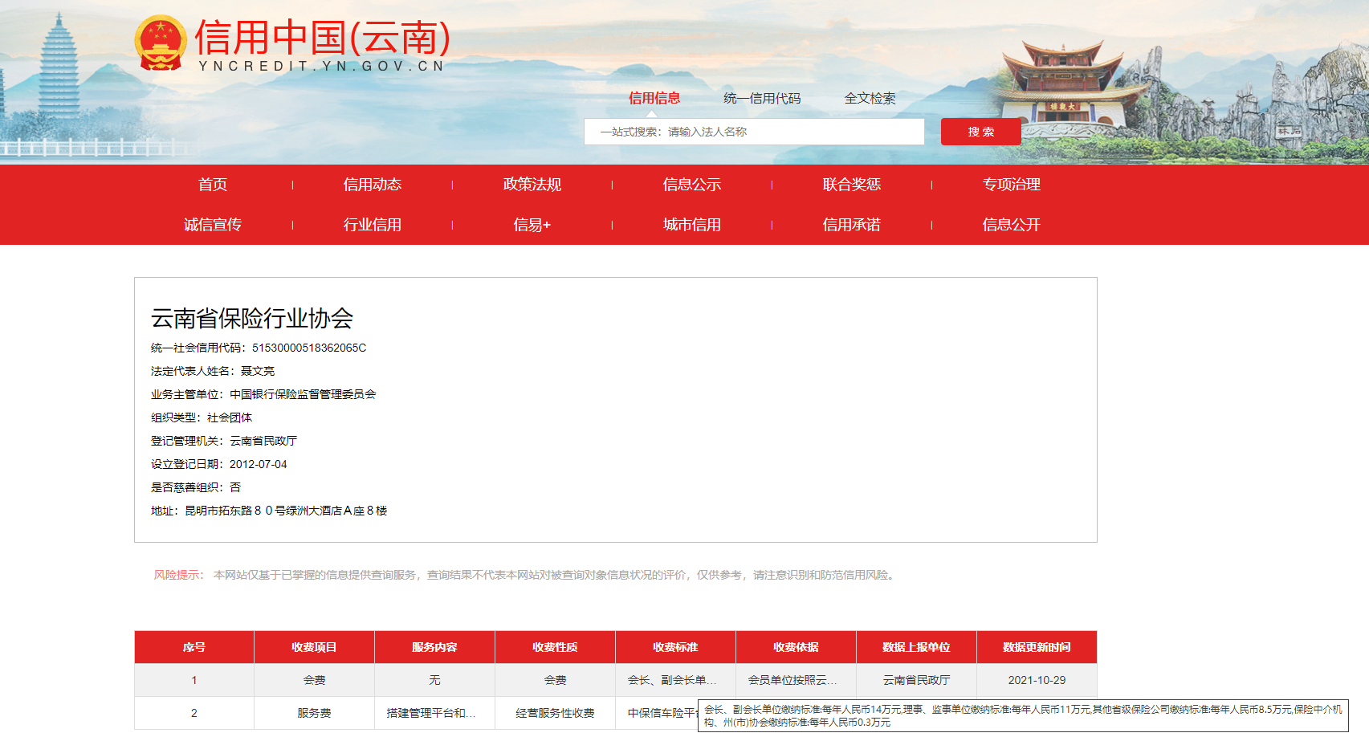The width and height of the screenshot is (1369, 737).
Task: Open the 信息公示 menu item
Action: (692, 185)
